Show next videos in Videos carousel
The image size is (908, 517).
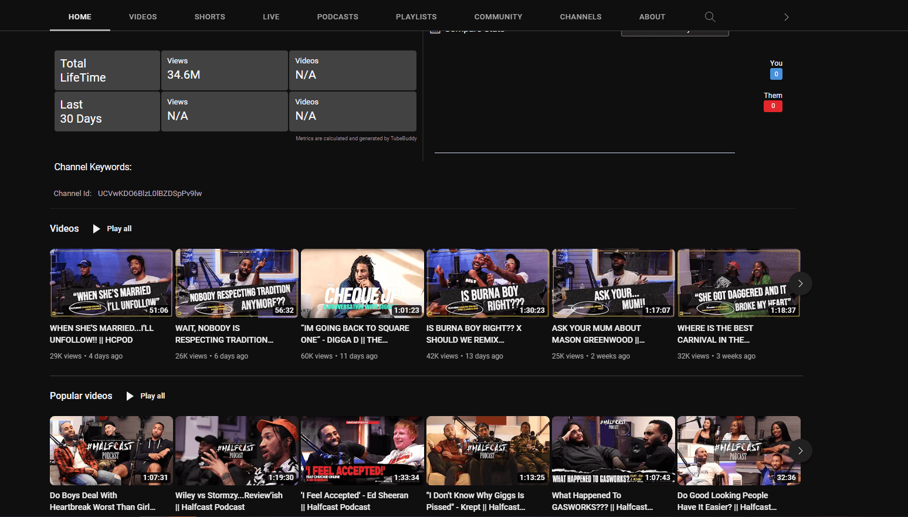pos(800,283)
